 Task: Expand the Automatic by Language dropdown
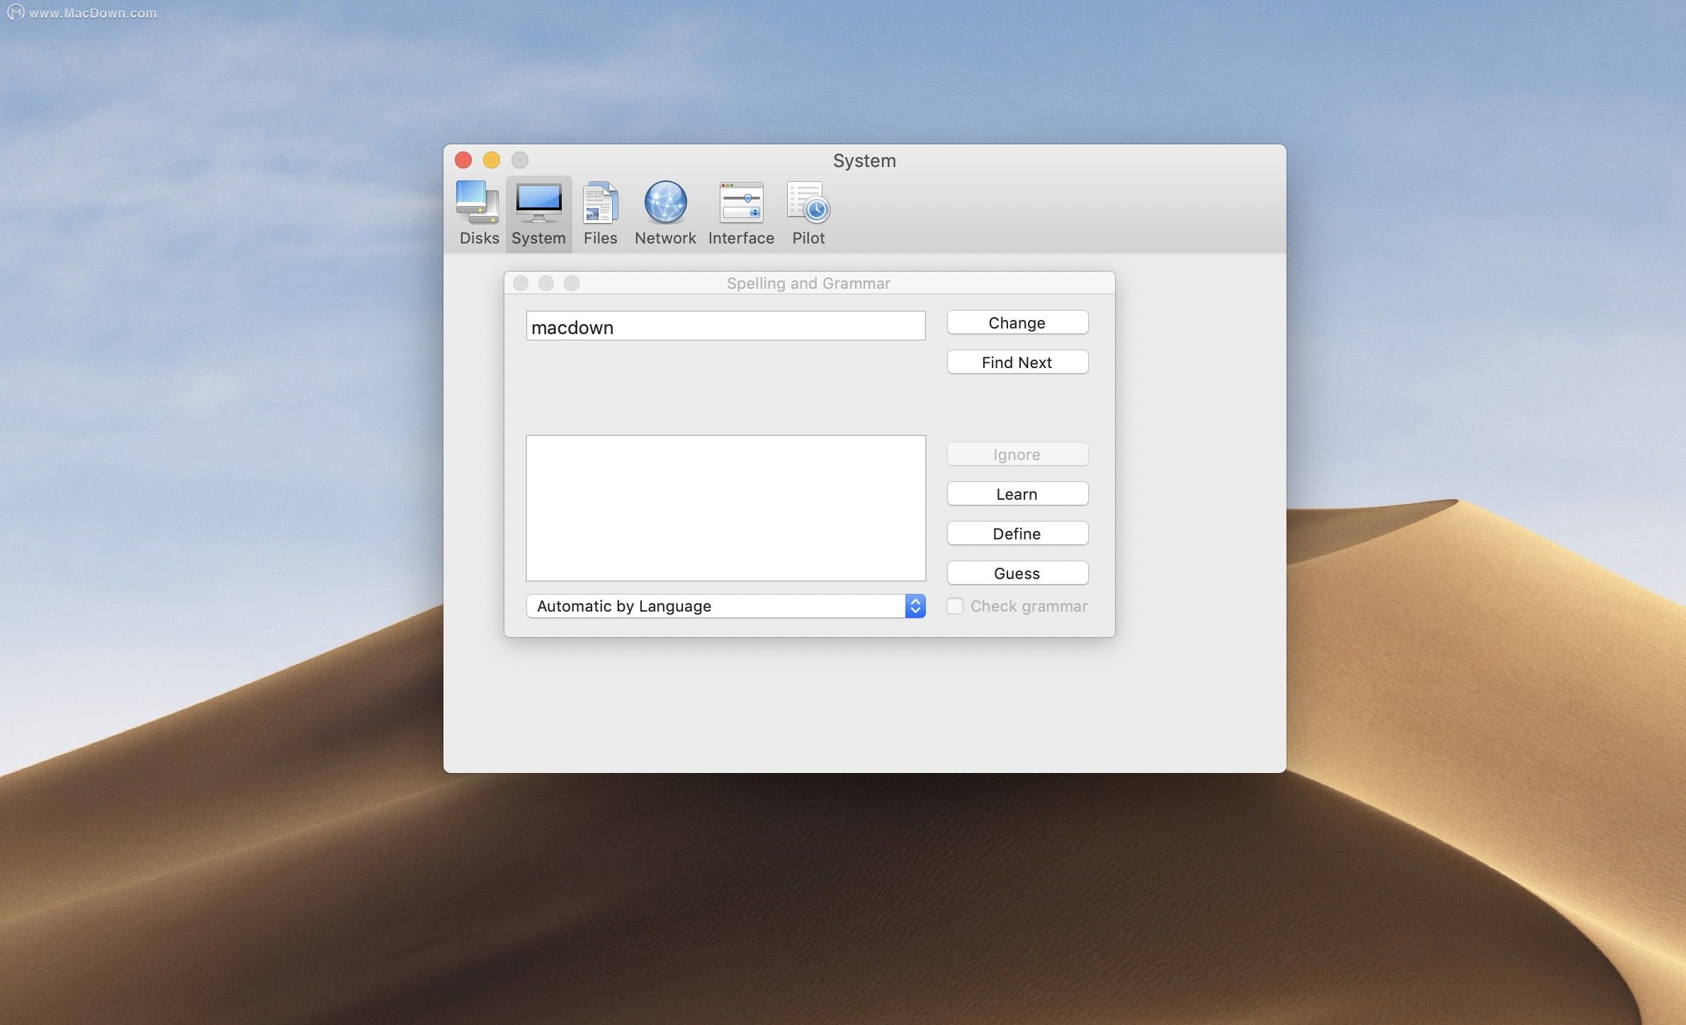715,607
